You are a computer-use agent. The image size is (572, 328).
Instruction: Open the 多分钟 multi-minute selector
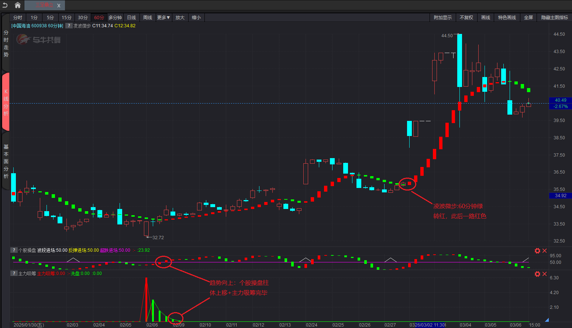click(115, 18)
